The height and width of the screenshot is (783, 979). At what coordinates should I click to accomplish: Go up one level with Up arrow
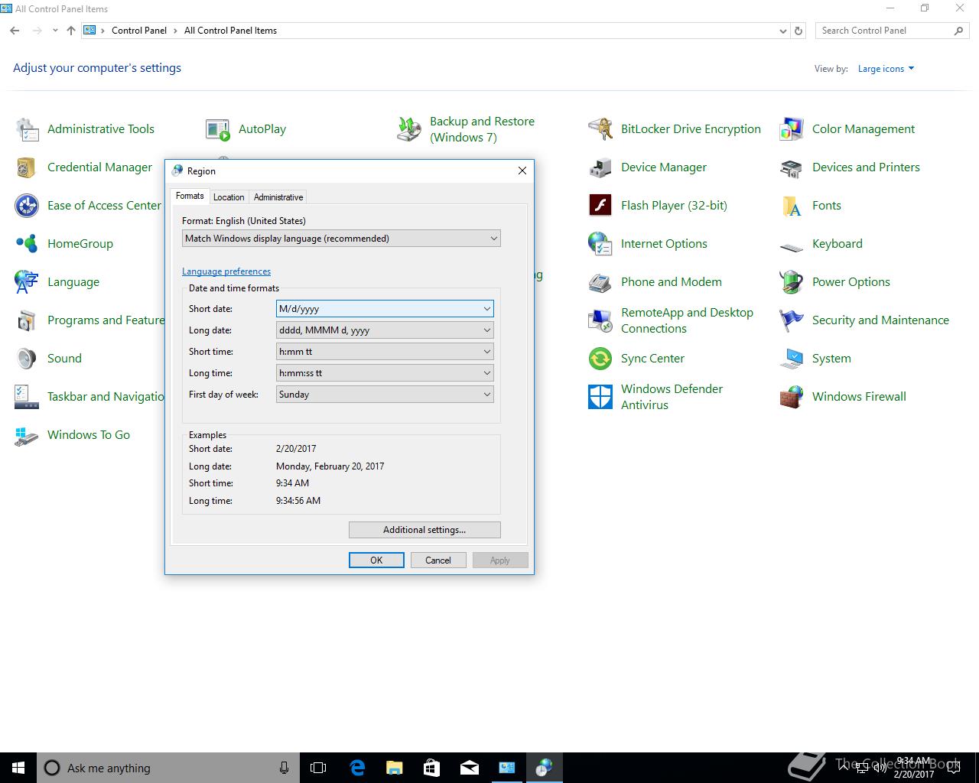71,31
